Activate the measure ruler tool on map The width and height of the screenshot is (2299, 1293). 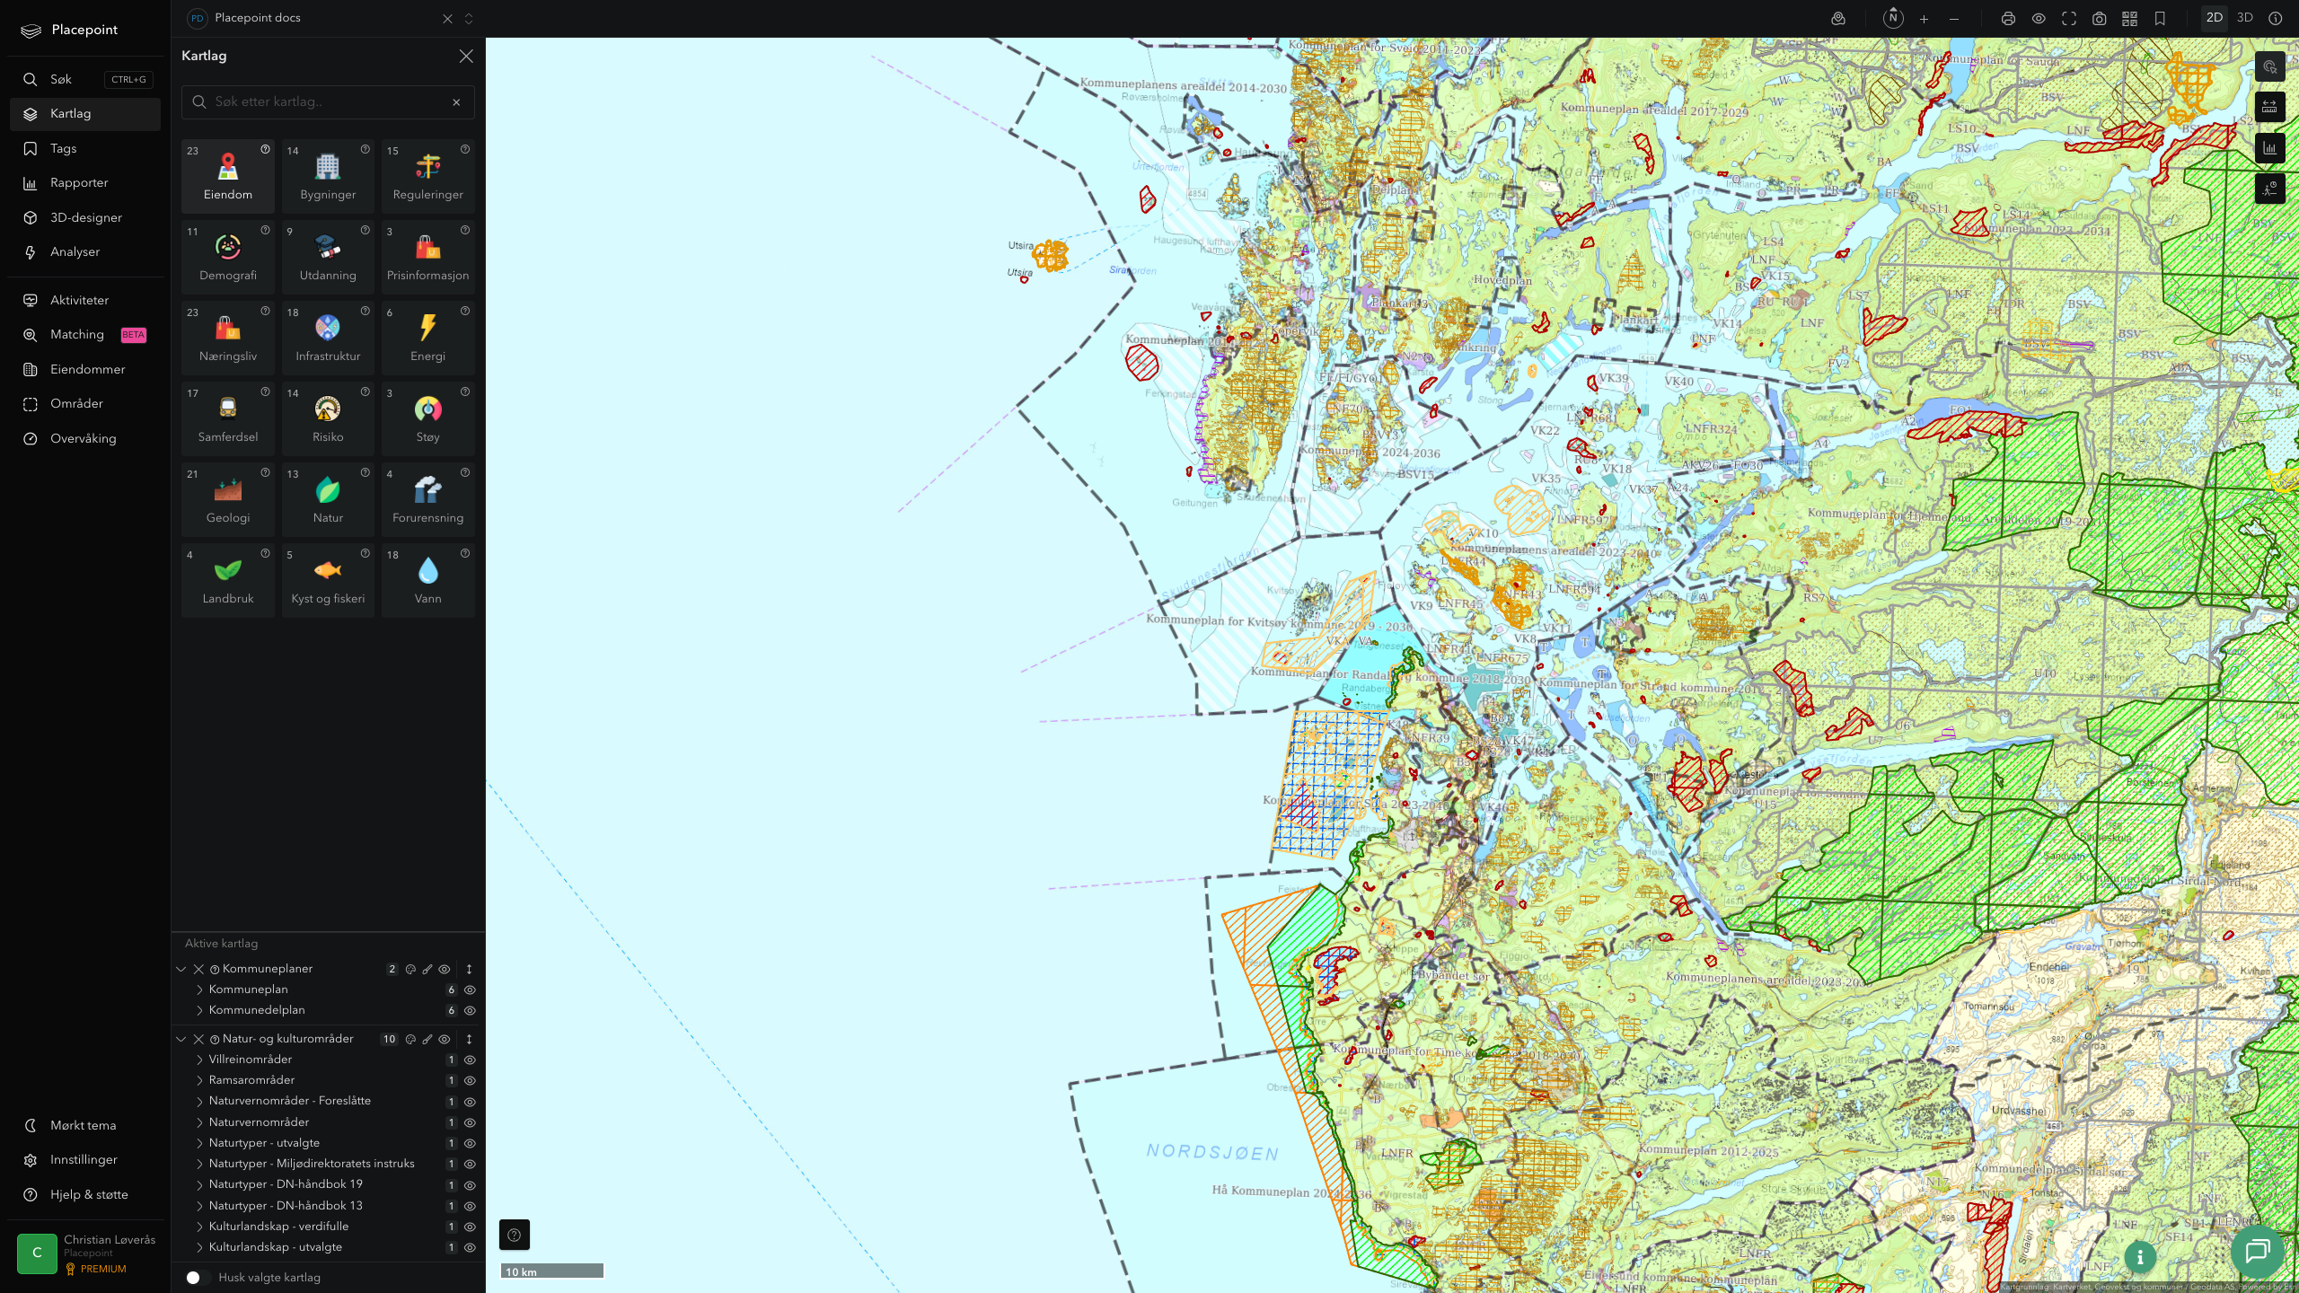click(x=2269, y=108)
